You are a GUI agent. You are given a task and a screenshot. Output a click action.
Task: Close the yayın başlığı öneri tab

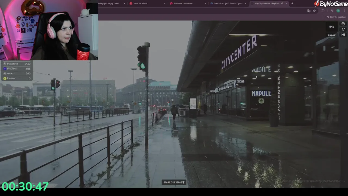coord(124,4)
